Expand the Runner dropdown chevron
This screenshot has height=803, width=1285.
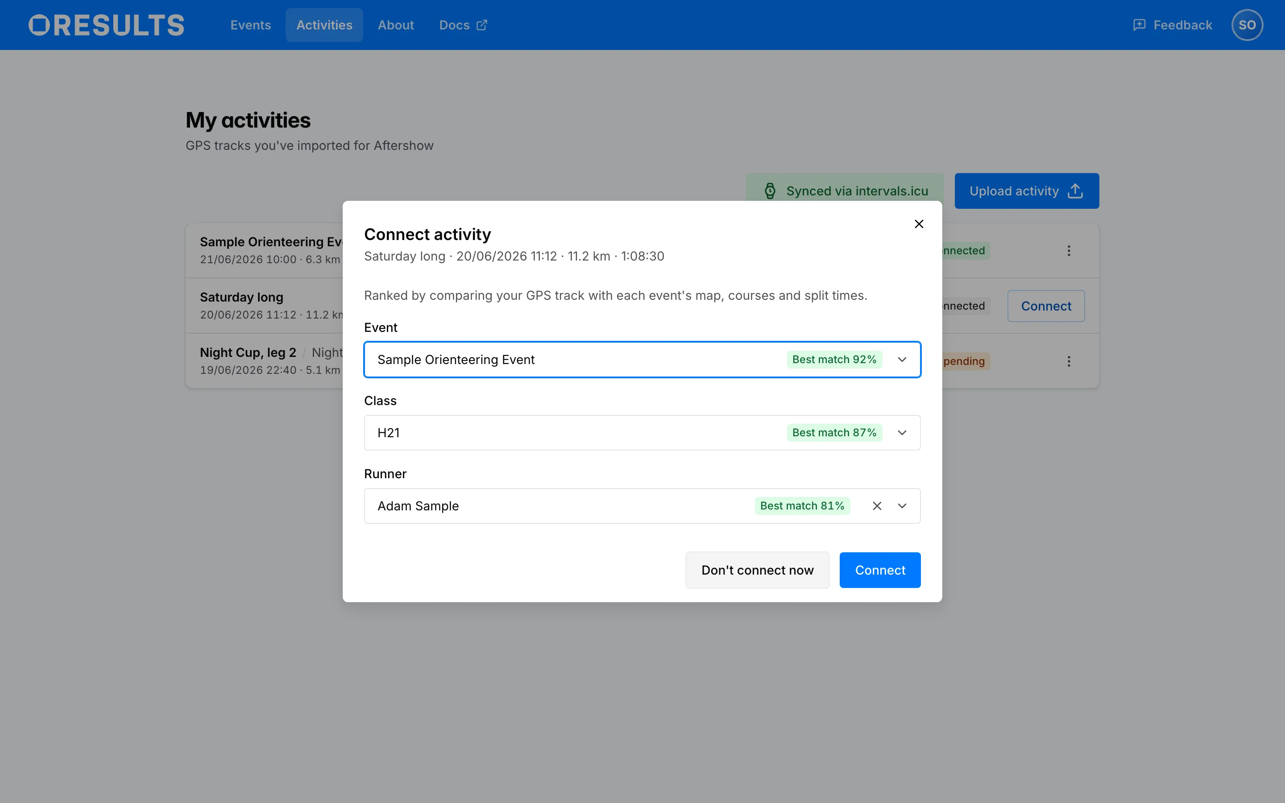[902, 506]
